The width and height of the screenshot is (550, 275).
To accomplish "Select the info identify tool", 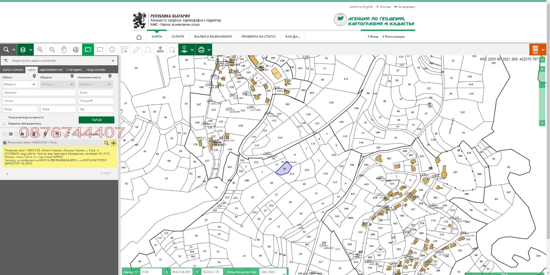I will pyautogui.click(x=112, y=49).
